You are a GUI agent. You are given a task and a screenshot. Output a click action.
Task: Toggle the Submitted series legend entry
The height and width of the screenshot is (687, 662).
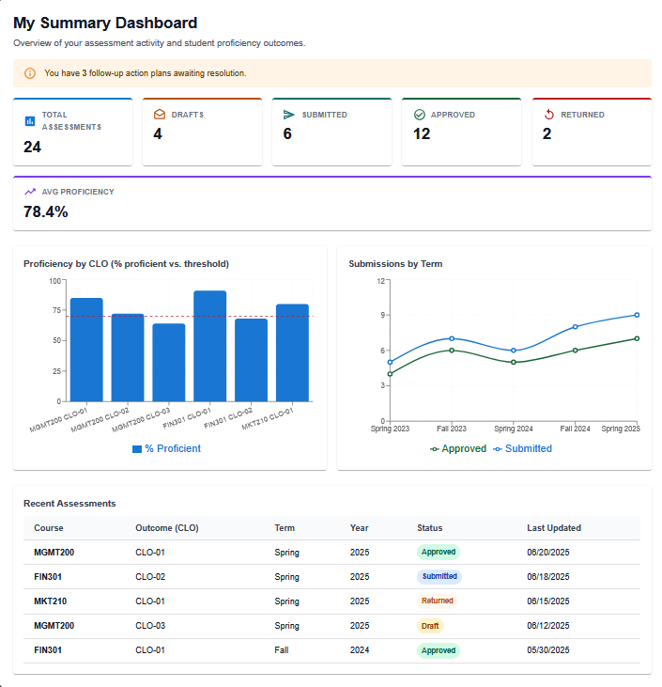pyautogui.click(x=522, y=448)
